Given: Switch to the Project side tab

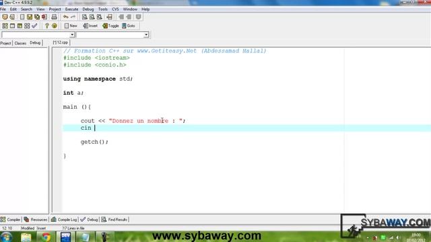Looking at the screenshot, I should [6, 43].
